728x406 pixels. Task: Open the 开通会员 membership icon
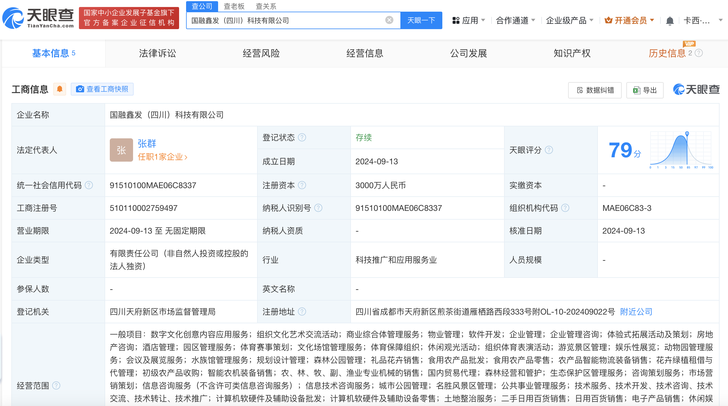(608, 20)
